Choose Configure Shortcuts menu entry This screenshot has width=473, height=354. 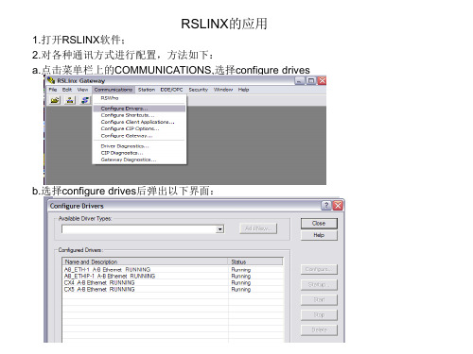tap(139, 115)
